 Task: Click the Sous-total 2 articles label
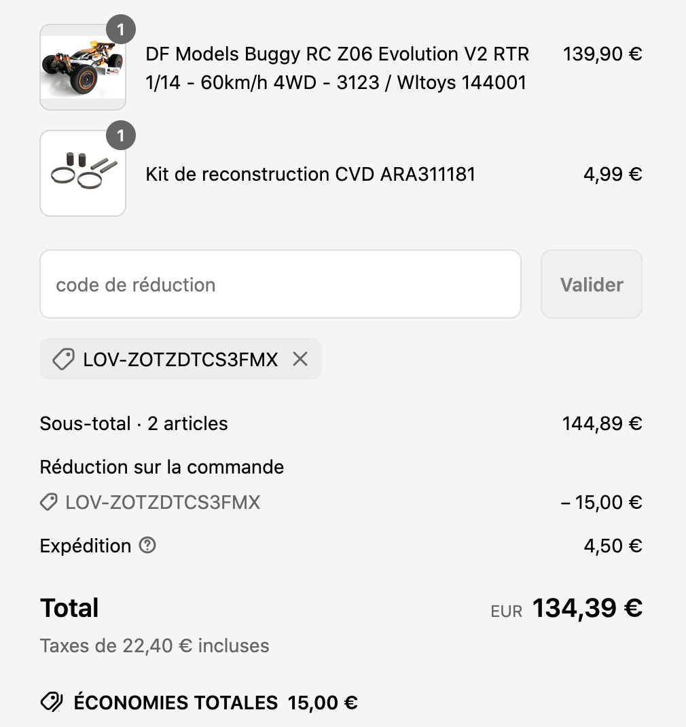click(x=134, y=424)
